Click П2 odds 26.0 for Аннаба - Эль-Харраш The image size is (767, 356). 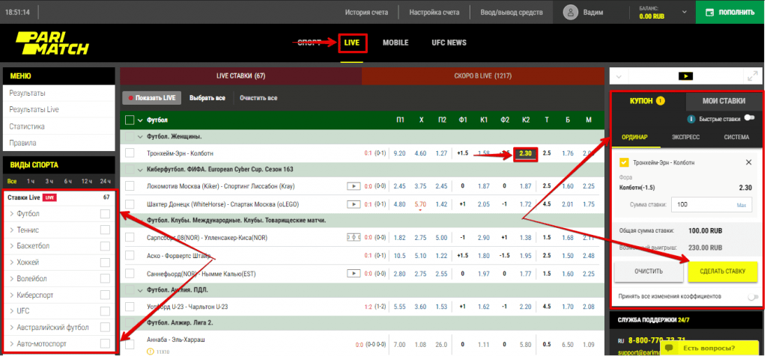(x=441, y=344)
